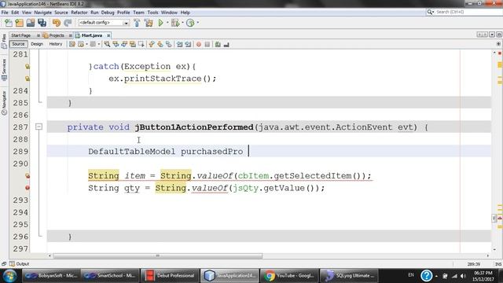Click the New Project toolbar icon

coord(19,23)
